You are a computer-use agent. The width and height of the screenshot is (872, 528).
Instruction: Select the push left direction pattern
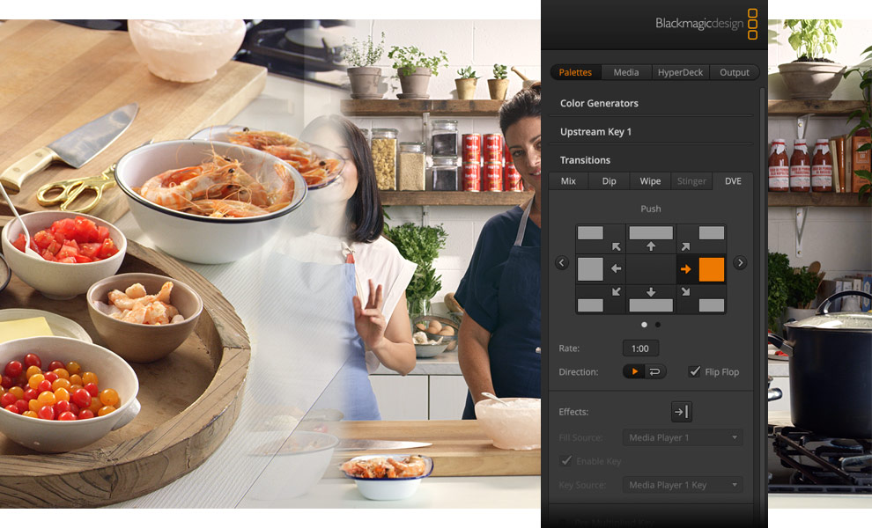[x=601, y=268]
